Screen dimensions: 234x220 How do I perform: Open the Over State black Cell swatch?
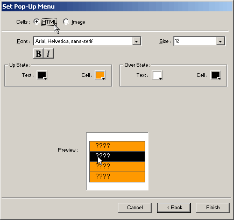[x=216, y=75]
